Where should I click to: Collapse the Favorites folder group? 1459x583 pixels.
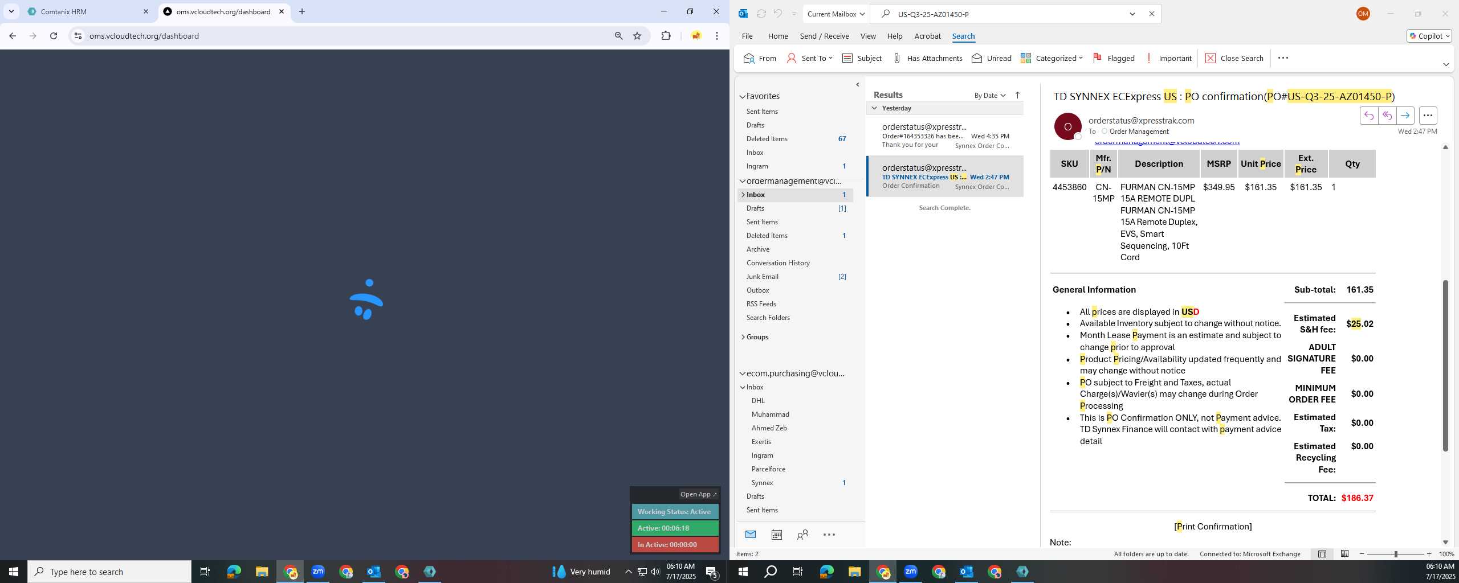pyautogui.click(x=742, y=97)
